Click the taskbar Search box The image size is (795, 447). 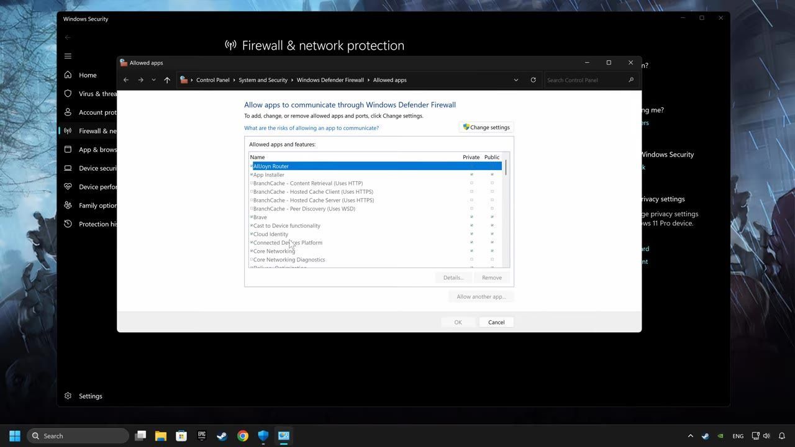78,436
